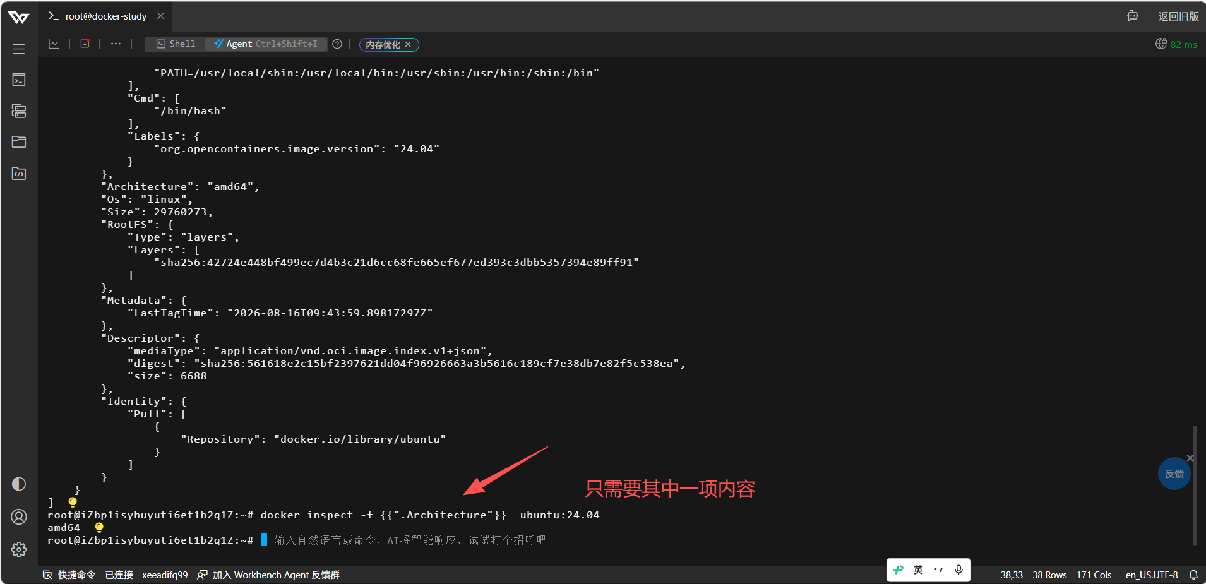Click the 171 Cols status entry

click(x=1094, y=575)
